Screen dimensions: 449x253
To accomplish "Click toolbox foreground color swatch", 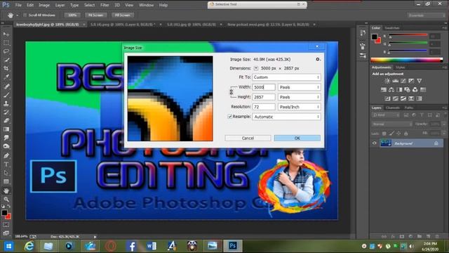I will 4,212.
